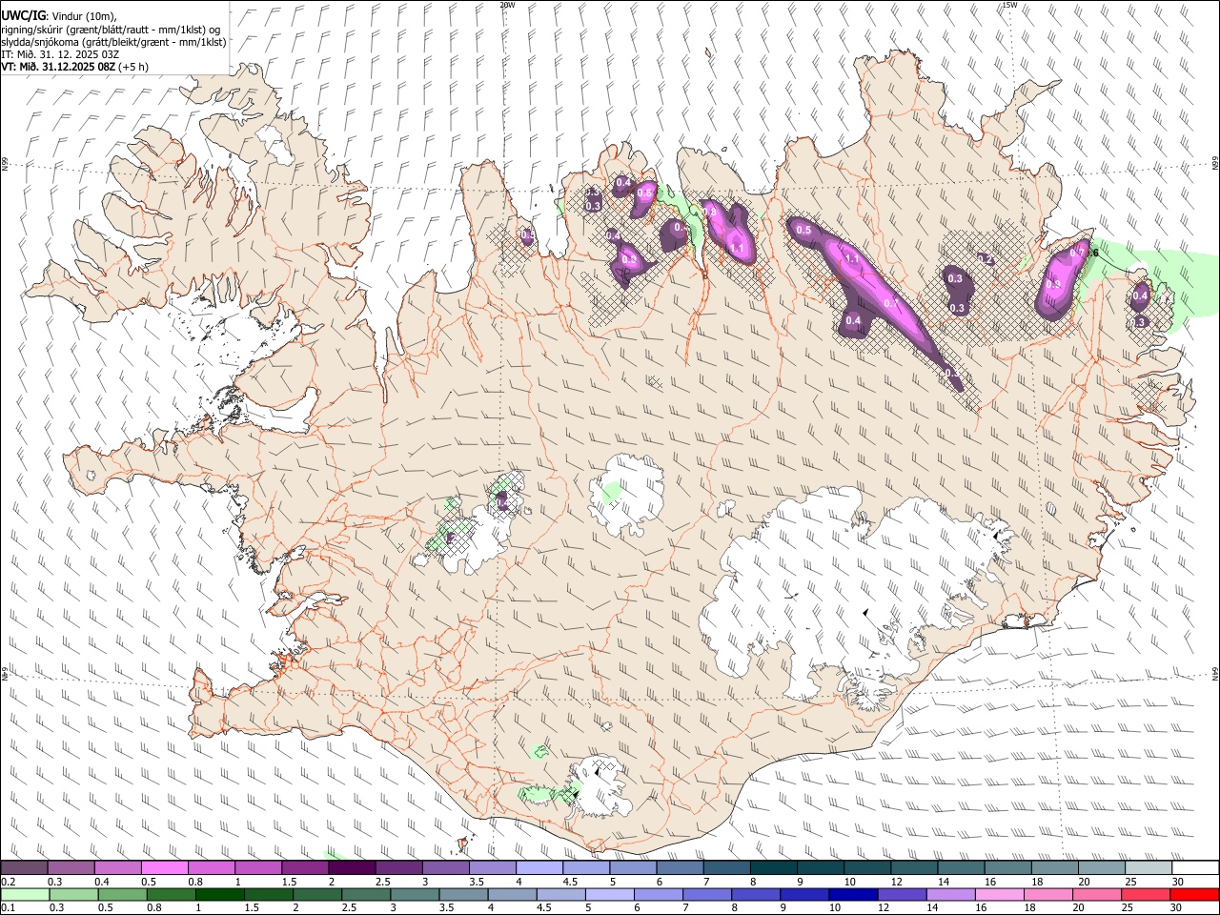Click the 'slydda/snjókoma' legend description line
This screenshot has height=915, width=1220.
coord(113,42)
